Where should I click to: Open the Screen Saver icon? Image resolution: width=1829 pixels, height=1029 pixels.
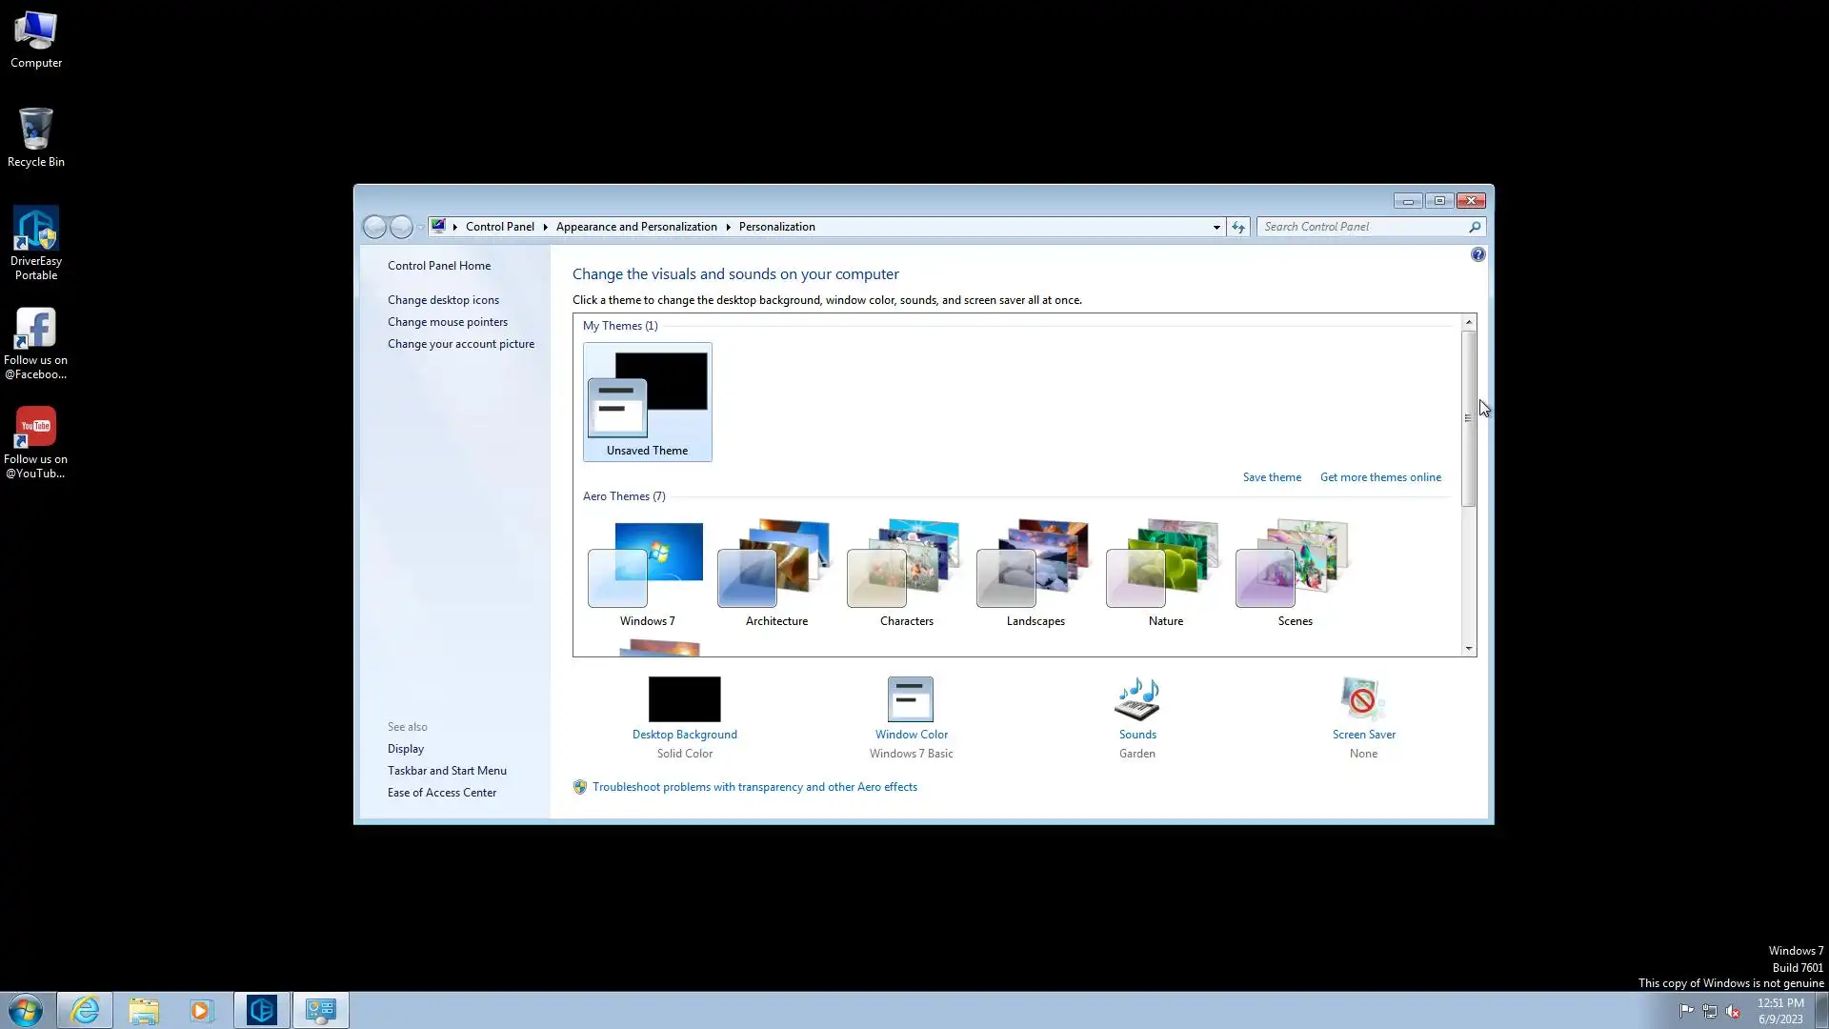point(1363,699)
